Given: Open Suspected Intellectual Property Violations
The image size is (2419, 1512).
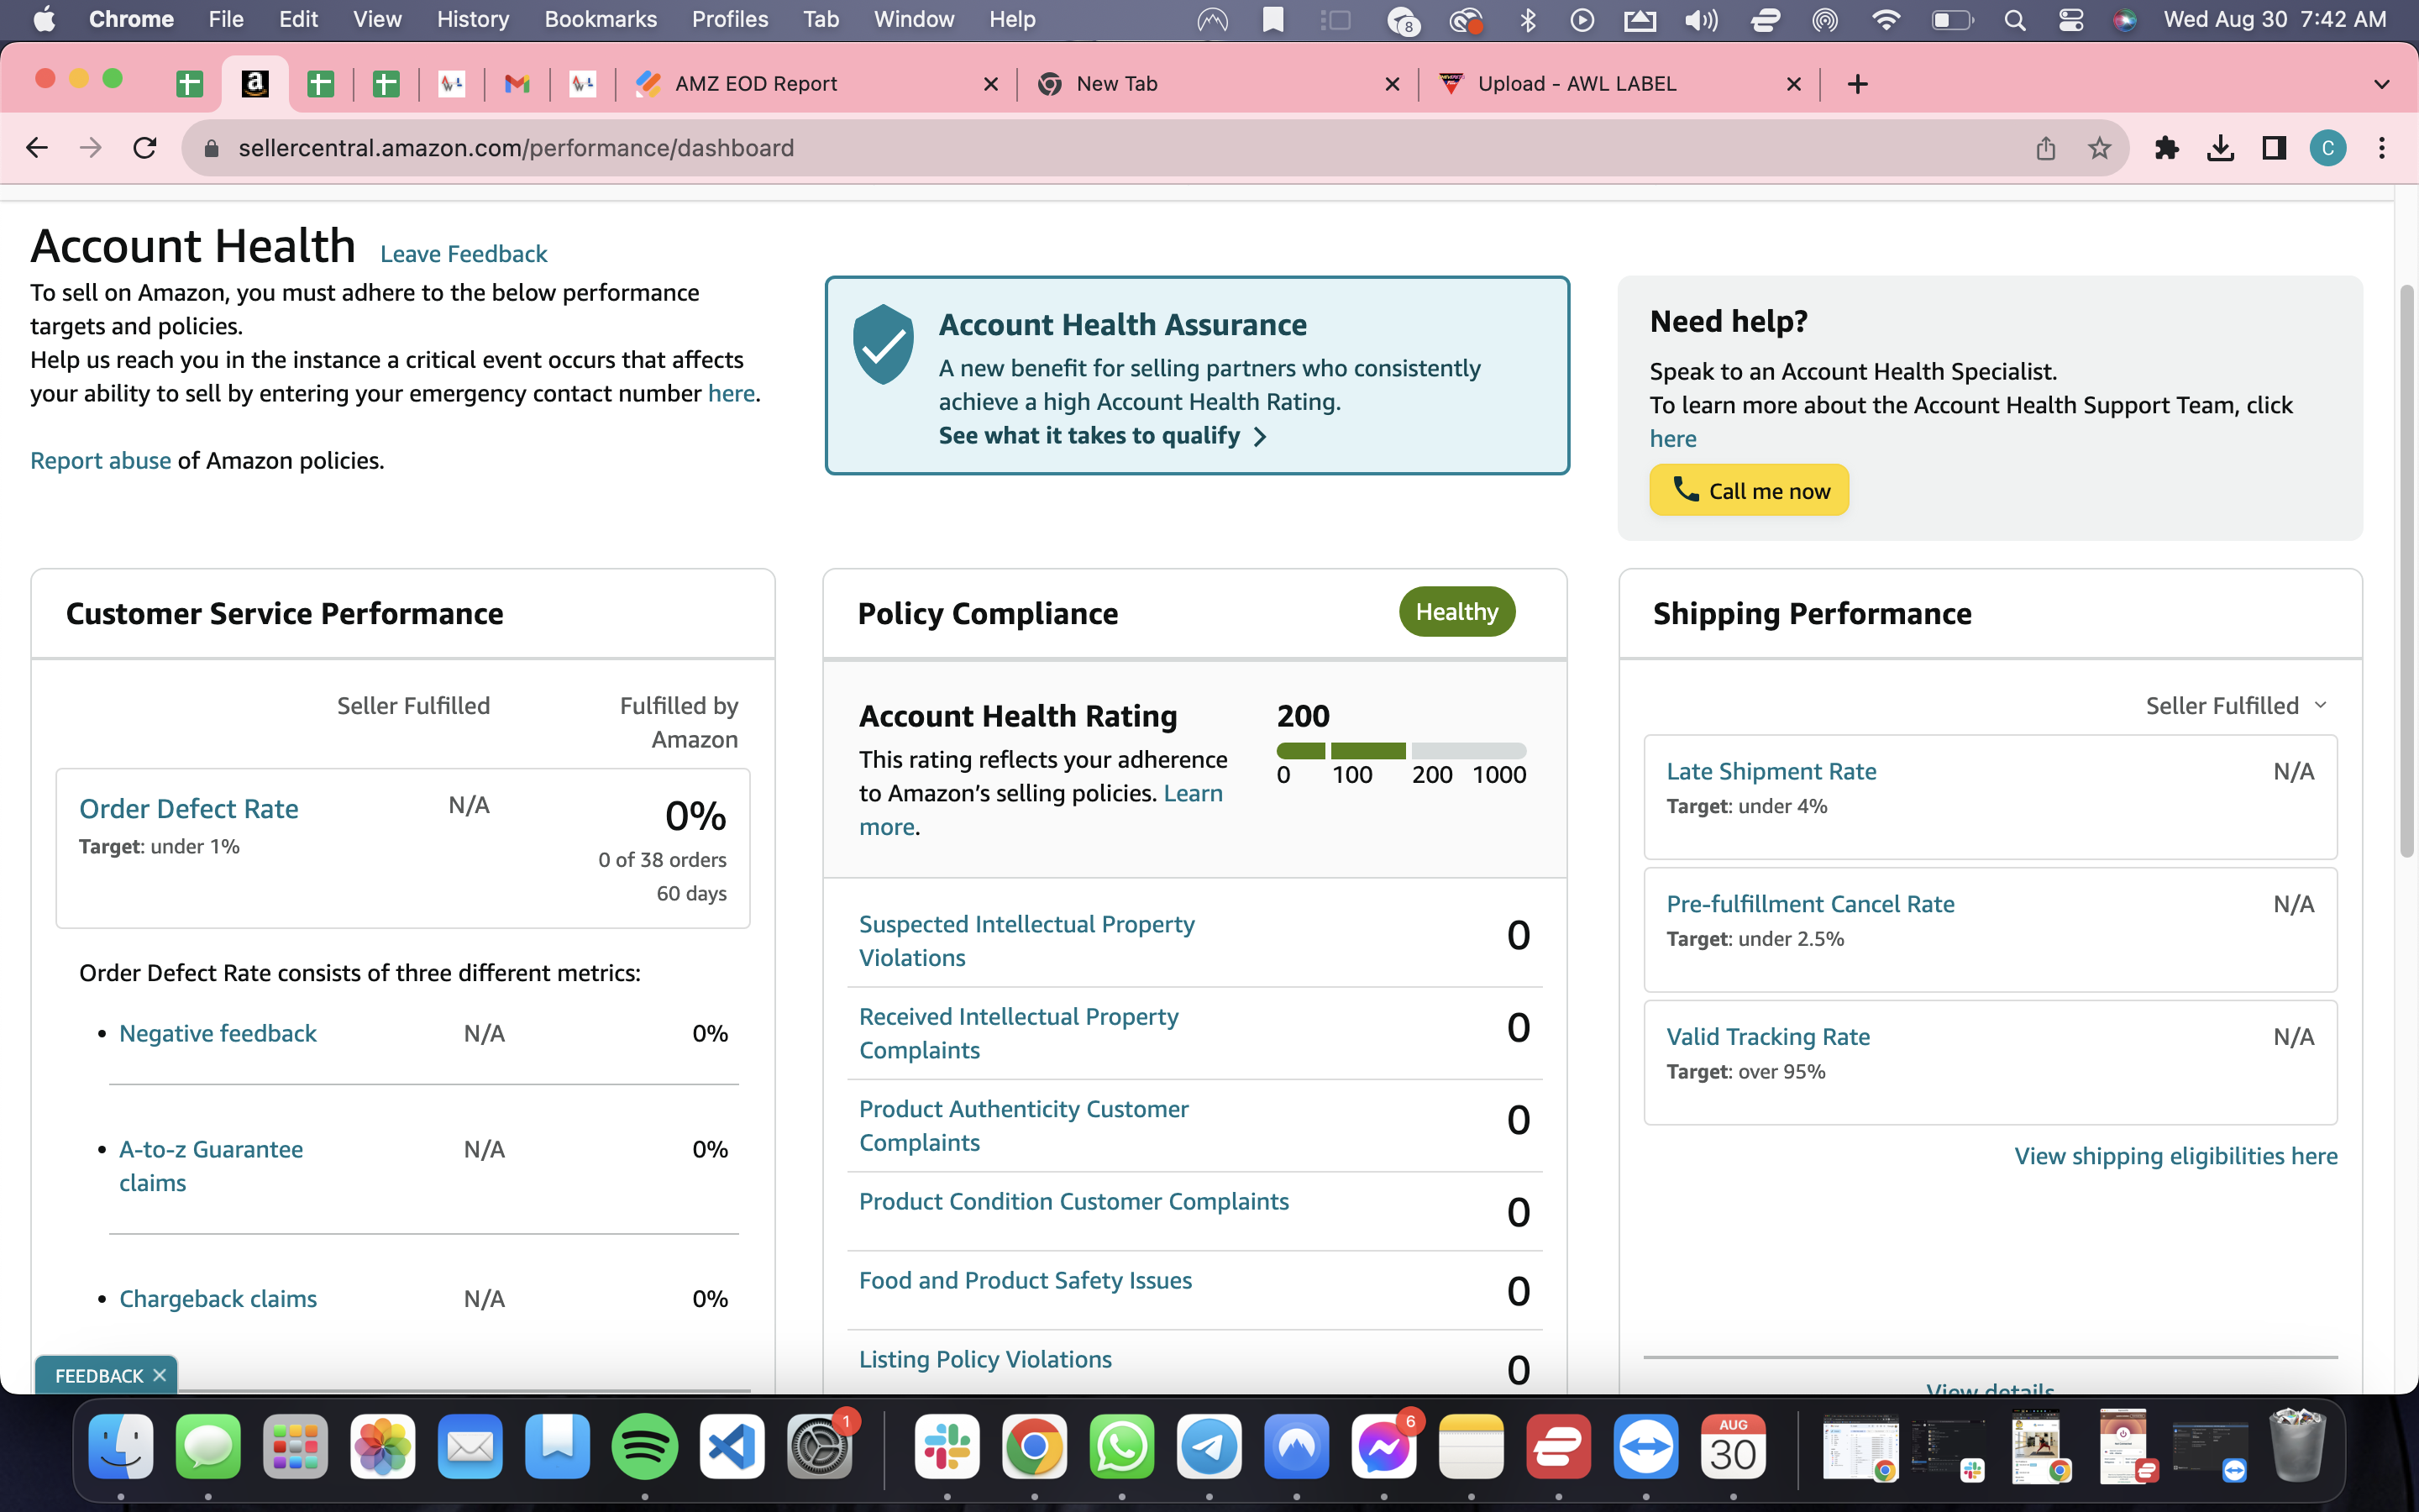Looking at the screenshot, I should click(1026, 941).
